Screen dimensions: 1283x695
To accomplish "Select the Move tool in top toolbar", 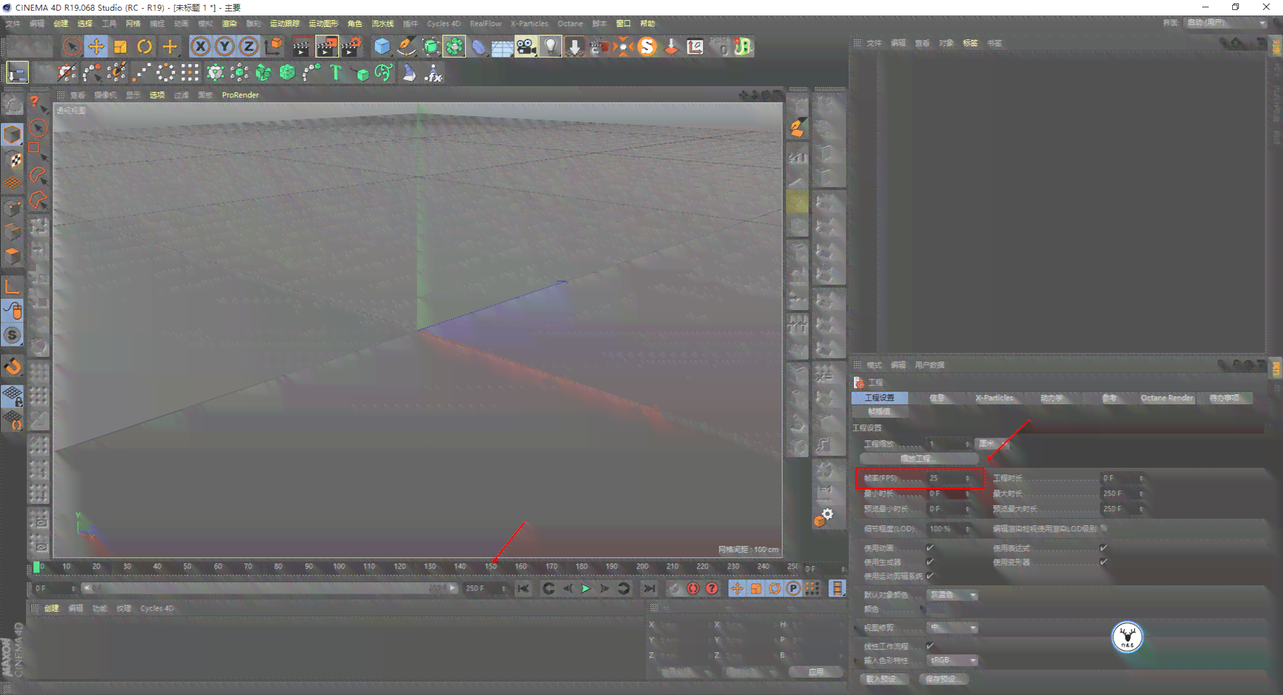I will point(96,46).
